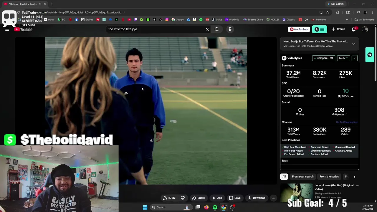377x212 pixels.
Task: Click the video player frame
Action: tap(146, 110)
